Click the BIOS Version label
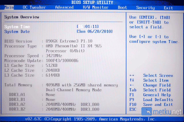 18,41
